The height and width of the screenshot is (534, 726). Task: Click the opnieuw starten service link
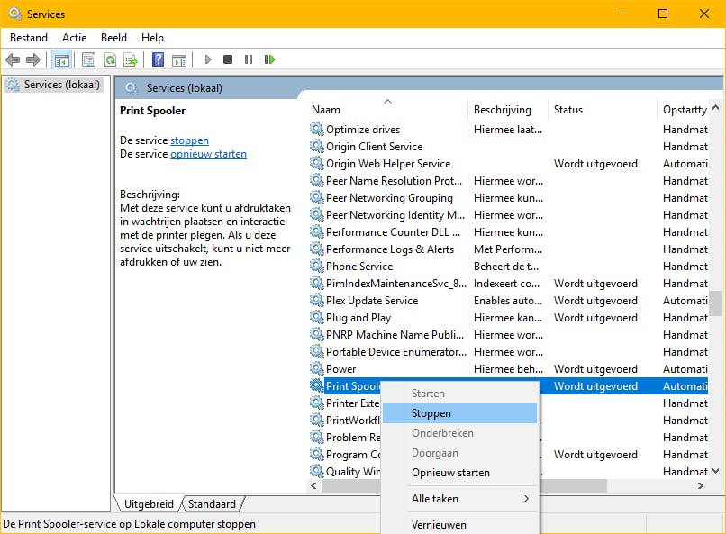[208, 154]
